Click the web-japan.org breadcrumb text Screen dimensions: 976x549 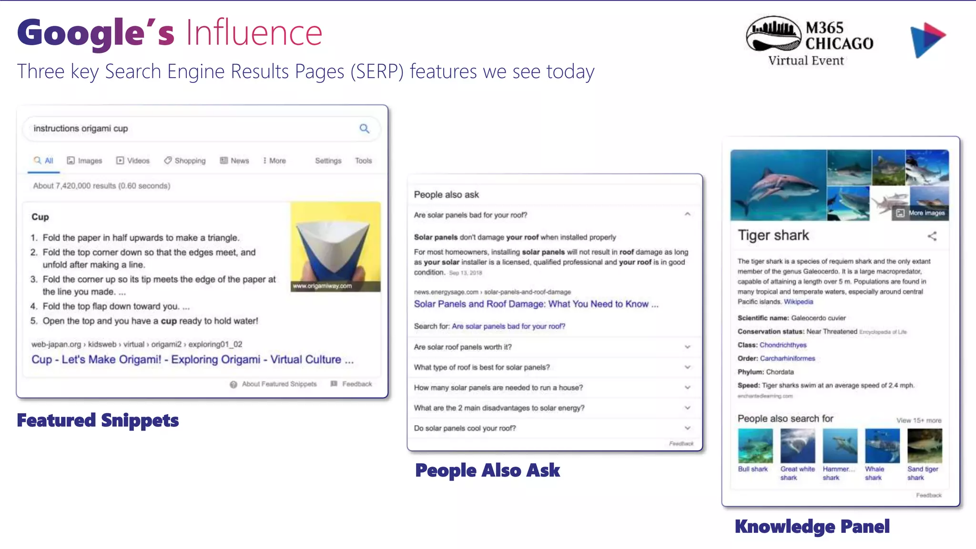[x=137, y=344]
